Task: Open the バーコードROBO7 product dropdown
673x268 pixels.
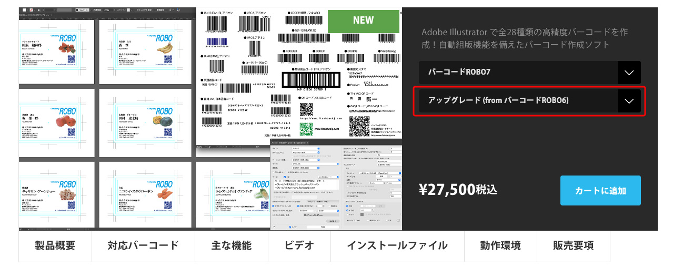Action: [529, 73]
